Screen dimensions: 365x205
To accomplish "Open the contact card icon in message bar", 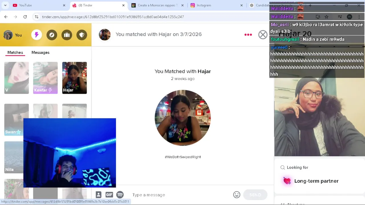I will click(98, 195).
